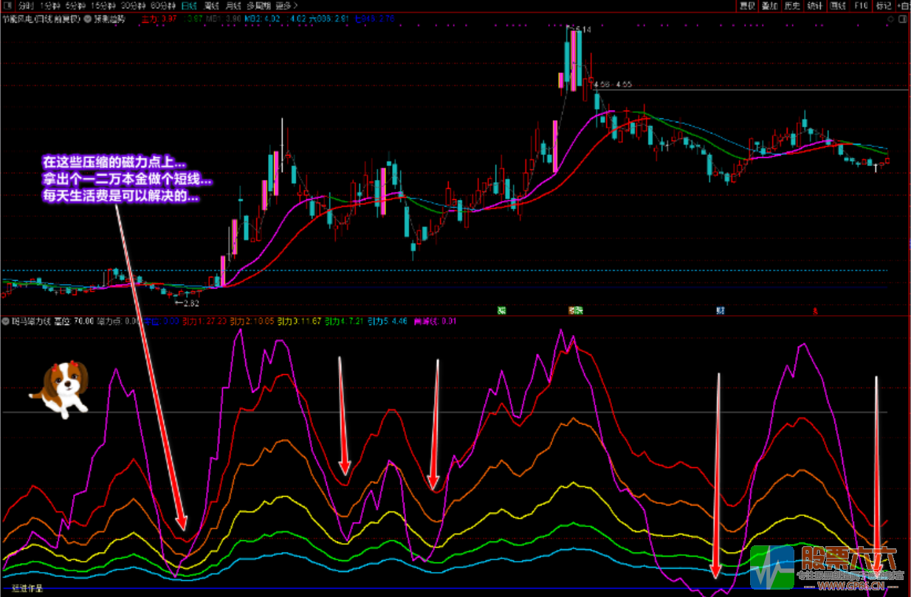The width and height of the screenshot is (911, 597).
Task: Click the 历史 history button
Action: click(x=792, y=5)
